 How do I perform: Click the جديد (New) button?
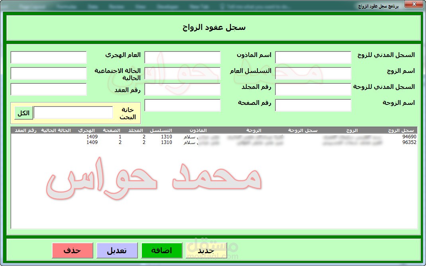point(207,251)
